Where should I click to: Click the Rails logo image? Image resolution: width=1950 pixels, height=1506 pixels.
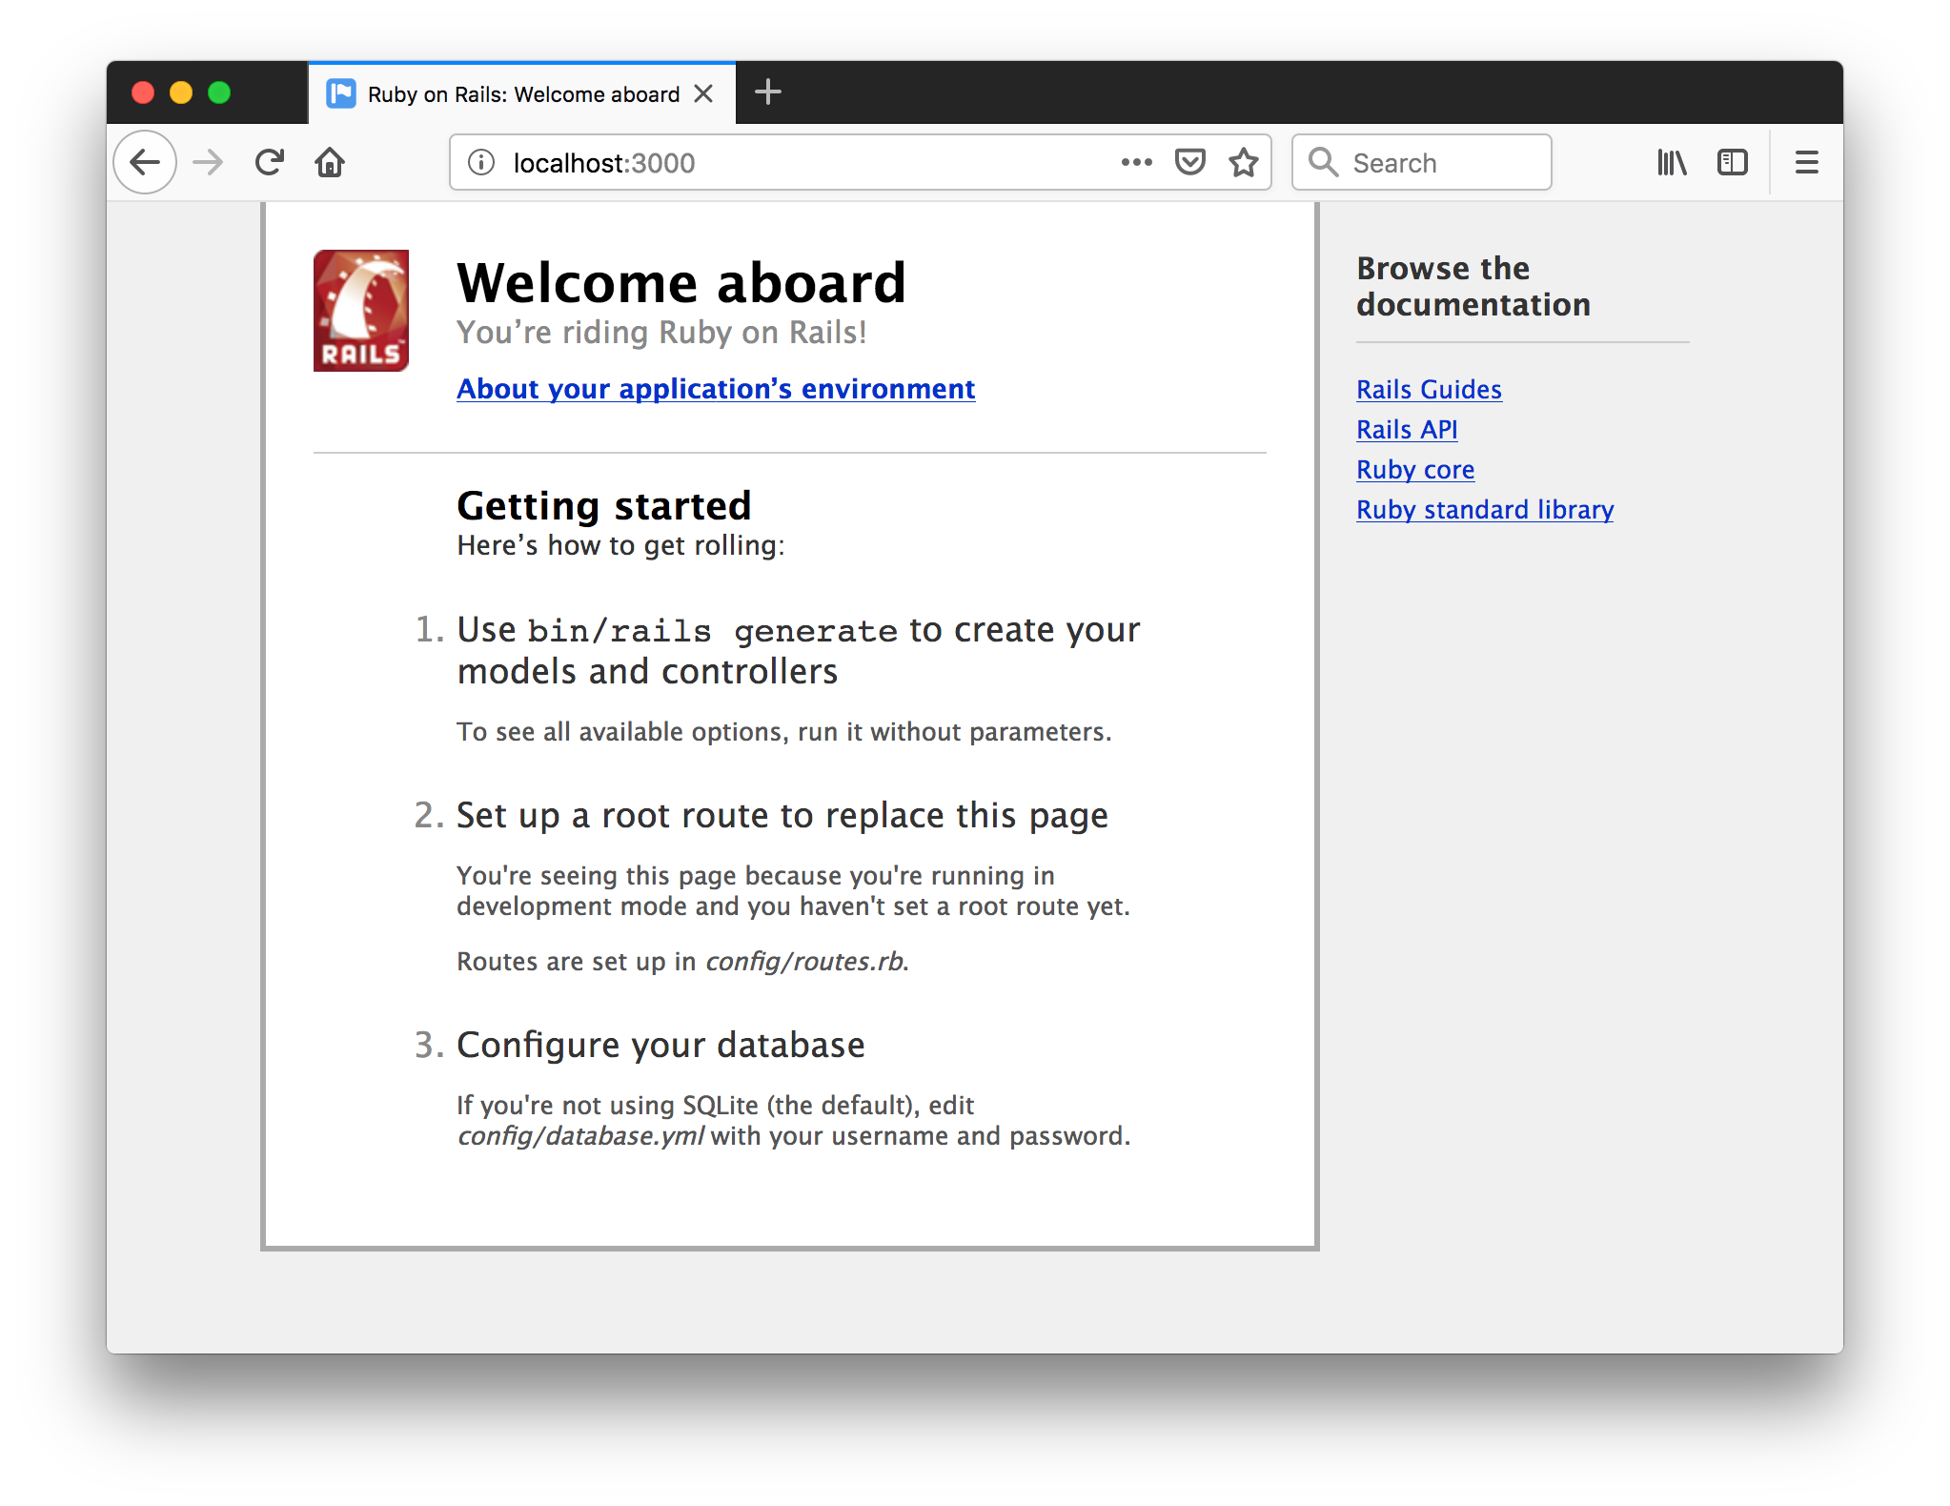point(361,311)
